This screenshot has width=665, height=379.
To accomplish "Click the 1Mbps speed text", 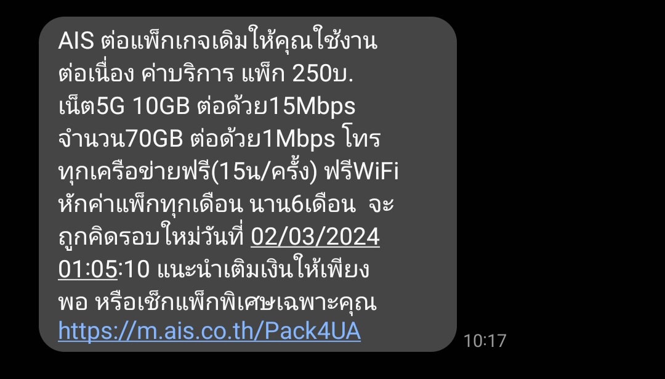I will 299,140.
